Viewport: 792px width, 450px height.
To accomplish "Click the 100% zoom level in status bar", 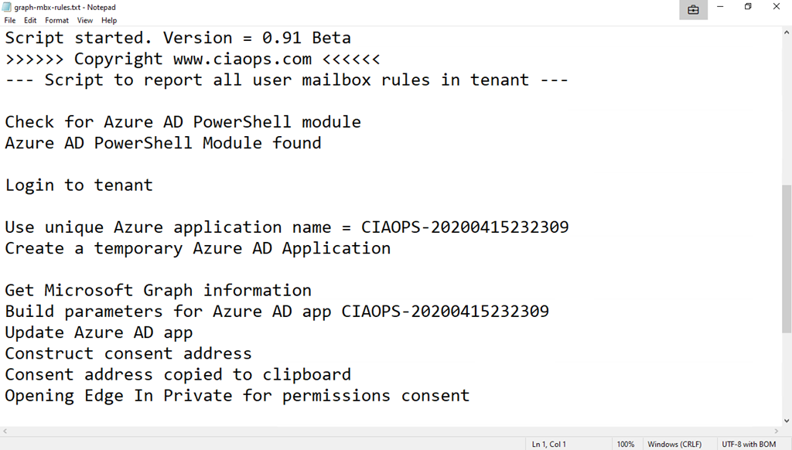I will coord(625,444).
